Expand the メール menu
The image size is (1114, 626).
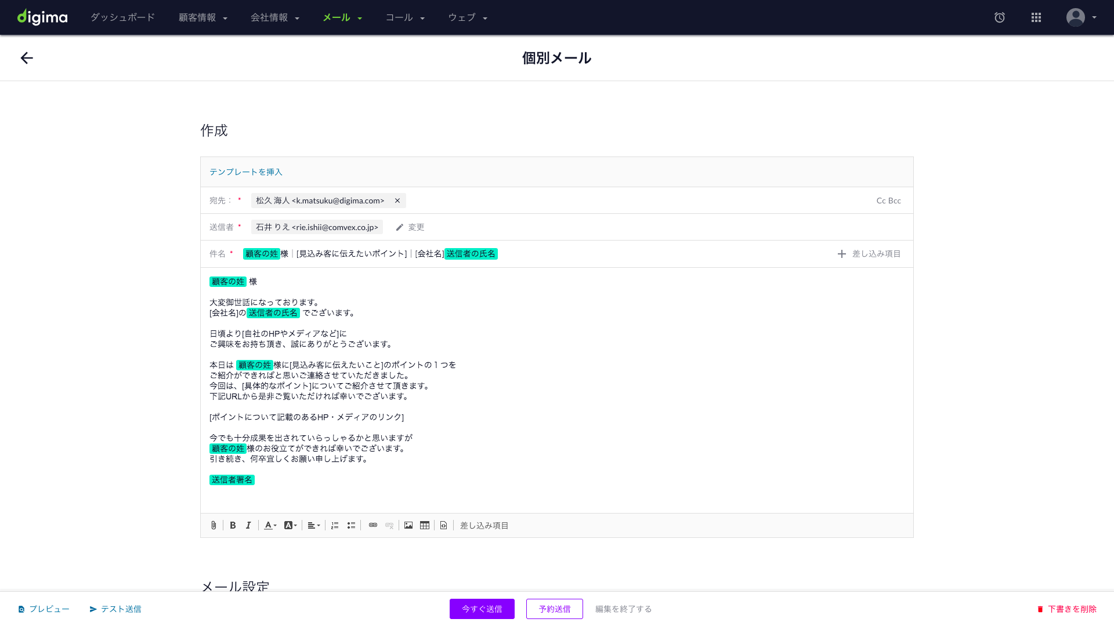342,17
